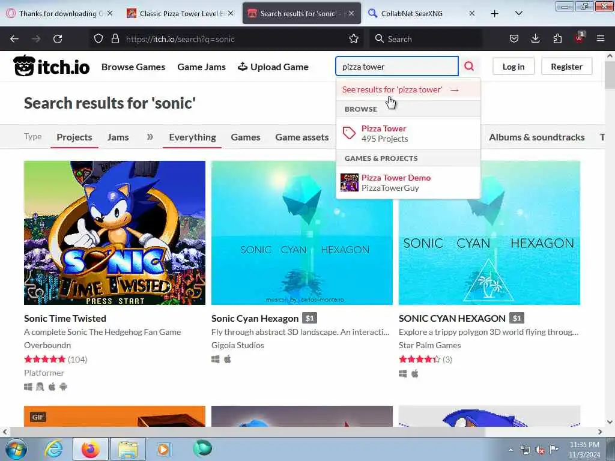The height and width of the screenshot is (461, 615).
Task: Reload the page with refresh icon
Action: [58, 39]
